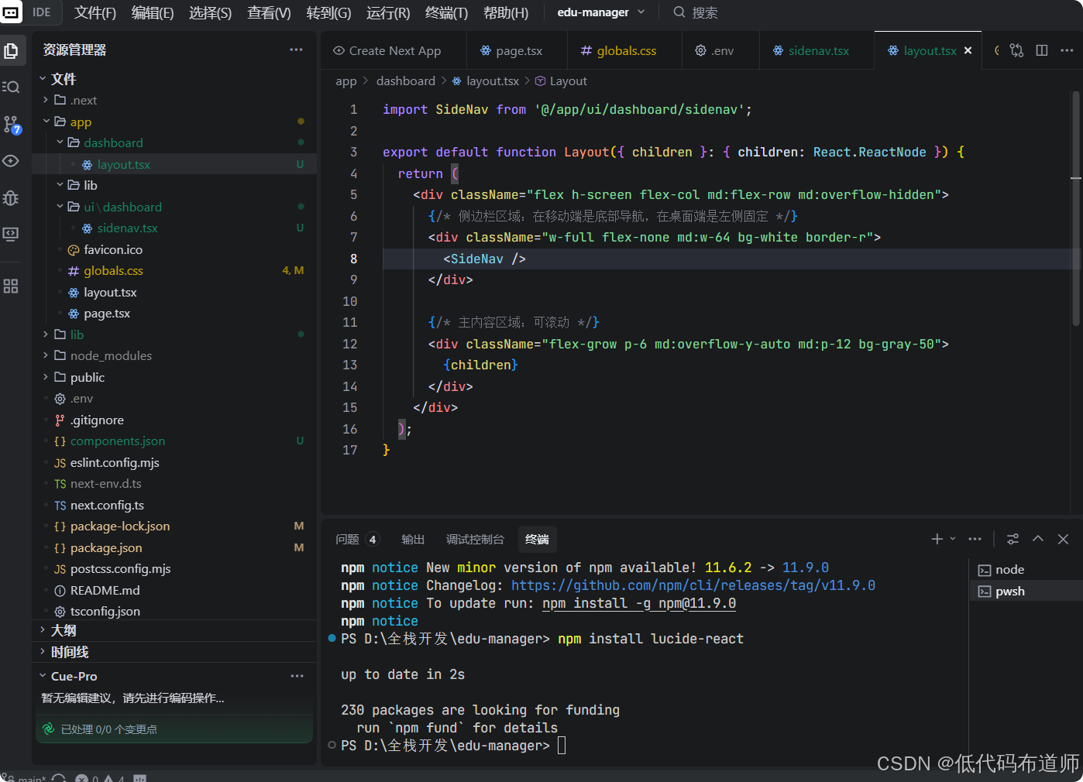
Task: Open terminal launch profile dropdown arrow
Action: tap(953, 539)
